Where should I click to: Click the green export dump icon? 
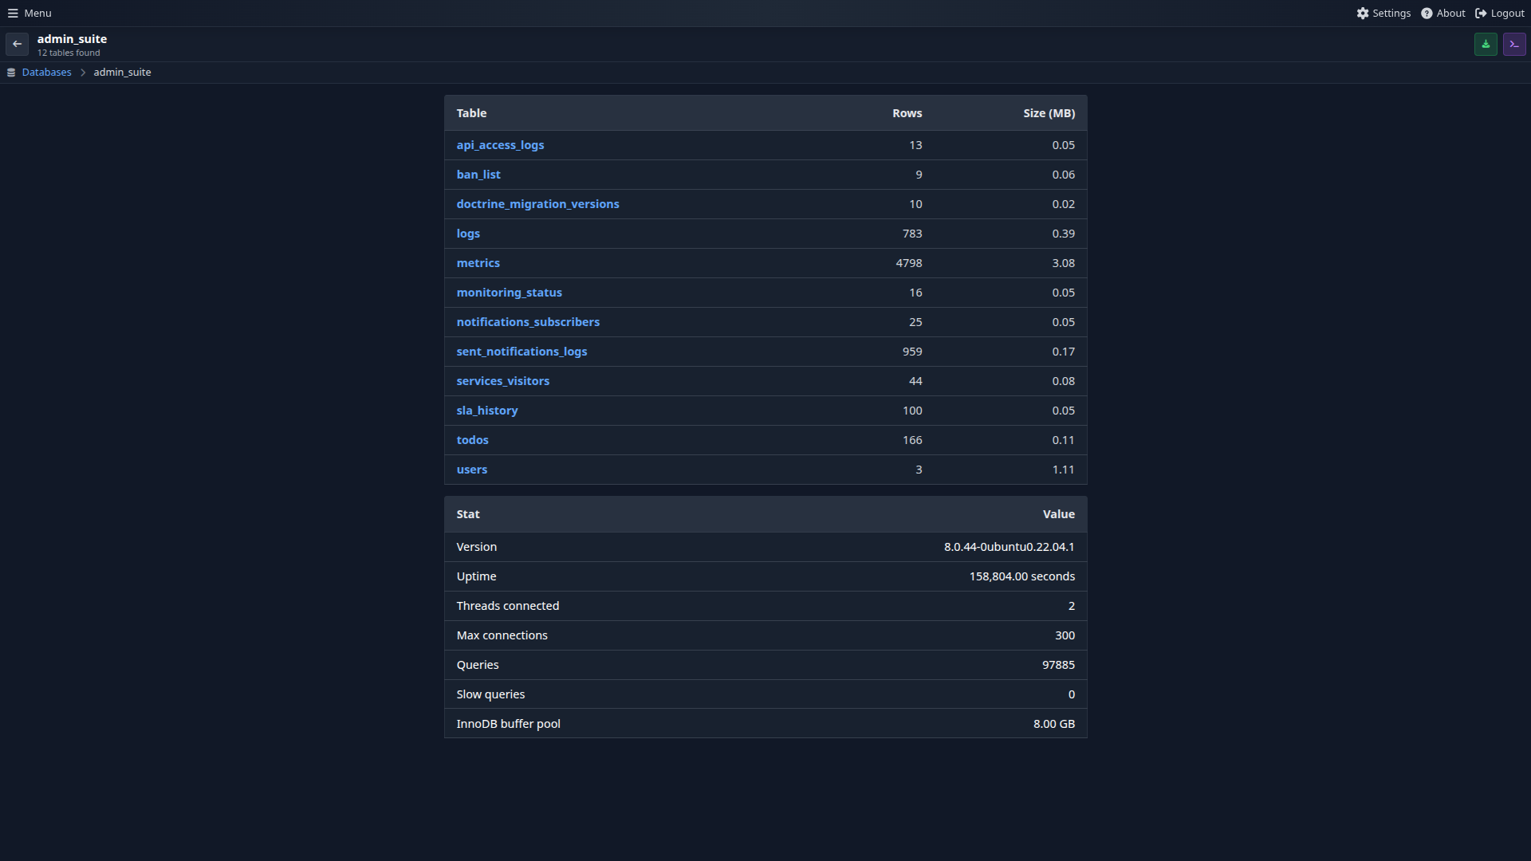click(1486, 44)
